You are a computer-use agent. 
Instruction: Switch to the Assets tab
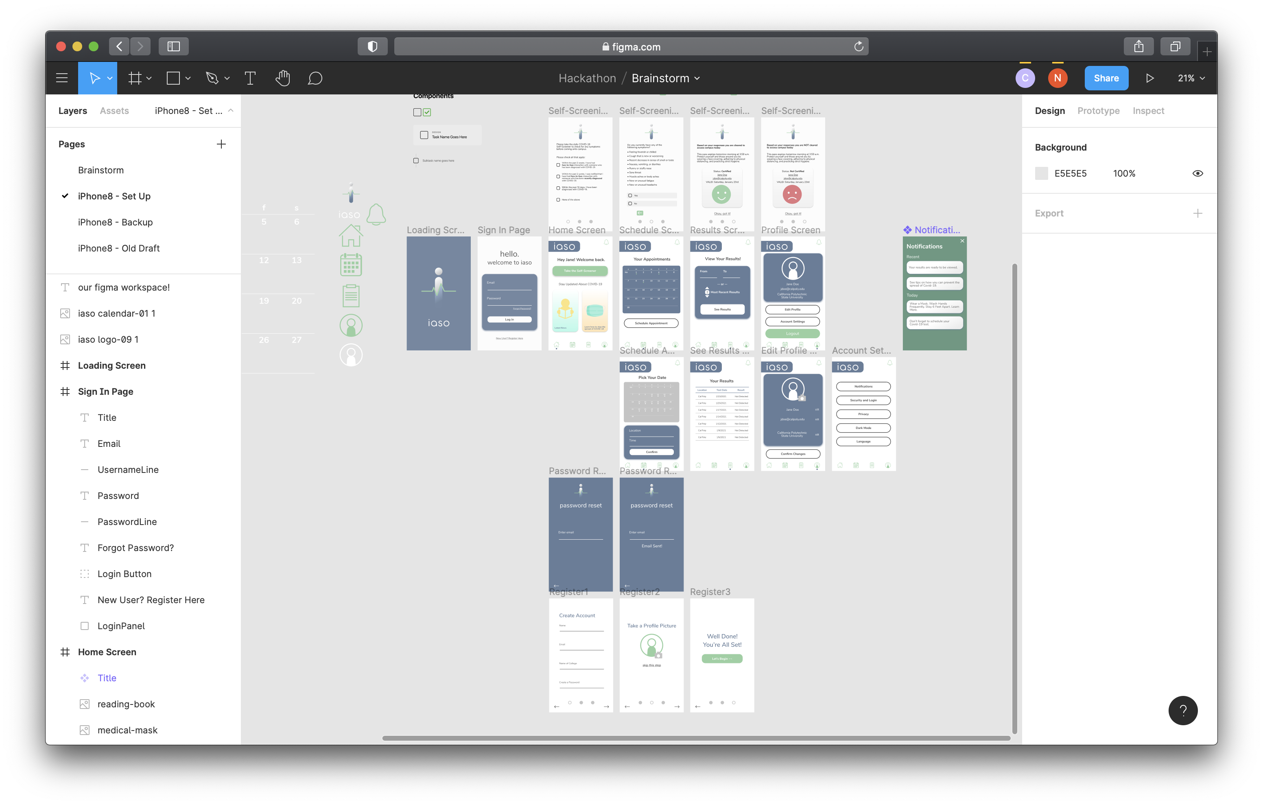tap(114, 111)
